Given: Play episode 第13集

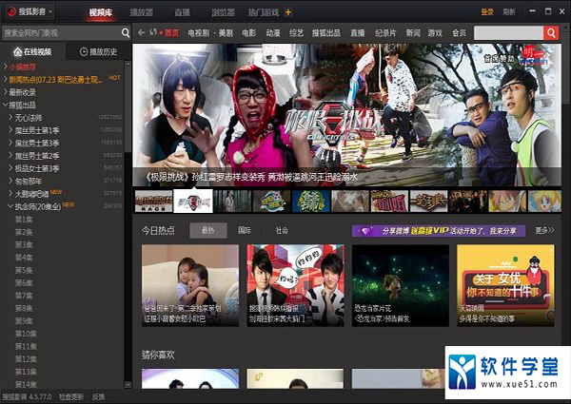Looking at the screenshot, I should coord(26,372).
